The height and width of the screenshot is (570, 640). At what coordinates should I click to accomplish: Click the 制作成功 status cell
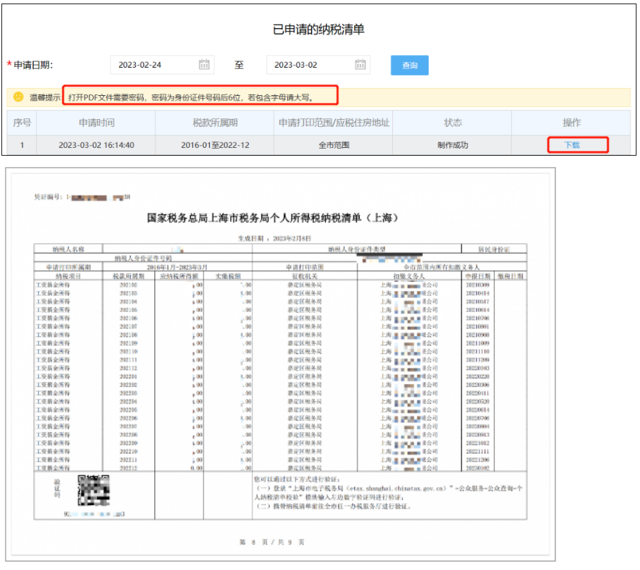point(453,145)
